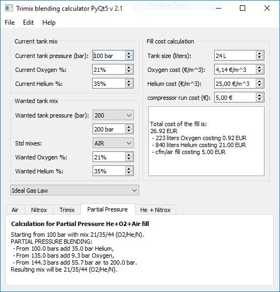Open the Help menu
280x292 pixels.
click(49, 23)
